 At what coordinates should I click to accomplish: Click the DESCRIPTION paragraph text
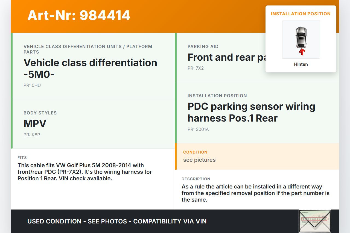[x=255, y=193]
